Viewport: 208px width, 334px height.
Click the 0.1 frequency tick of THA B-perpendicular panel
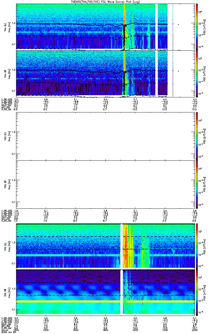coord(13,44)
